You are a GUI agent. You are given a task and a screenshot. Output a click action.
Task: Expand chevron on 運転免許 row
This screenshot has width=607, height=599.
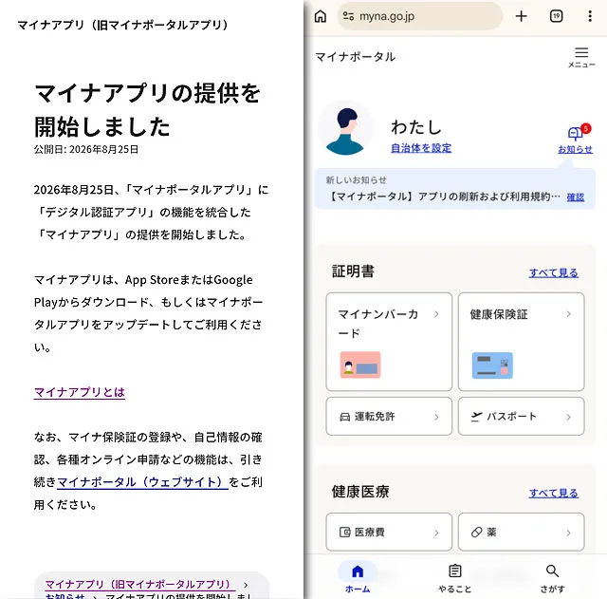[436, 417]
